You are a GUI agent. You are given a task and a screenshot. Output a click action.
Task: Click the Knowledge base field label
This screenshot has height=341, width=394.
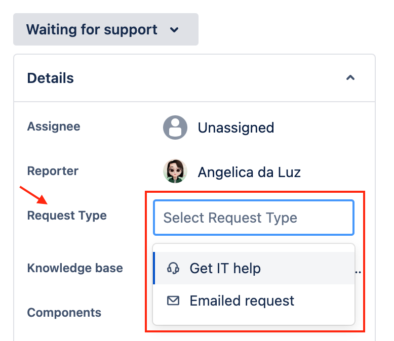pyautogui.click(x=75, y=268)
